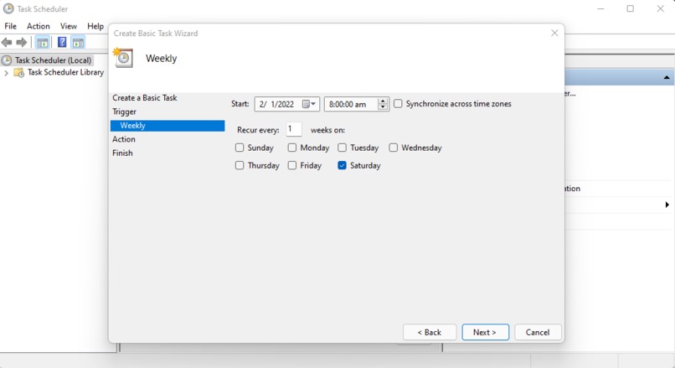Minimize the Task Scheduler window
This screenshot has width=675, height=368.
pyautogui.click(x=600, y=8)
